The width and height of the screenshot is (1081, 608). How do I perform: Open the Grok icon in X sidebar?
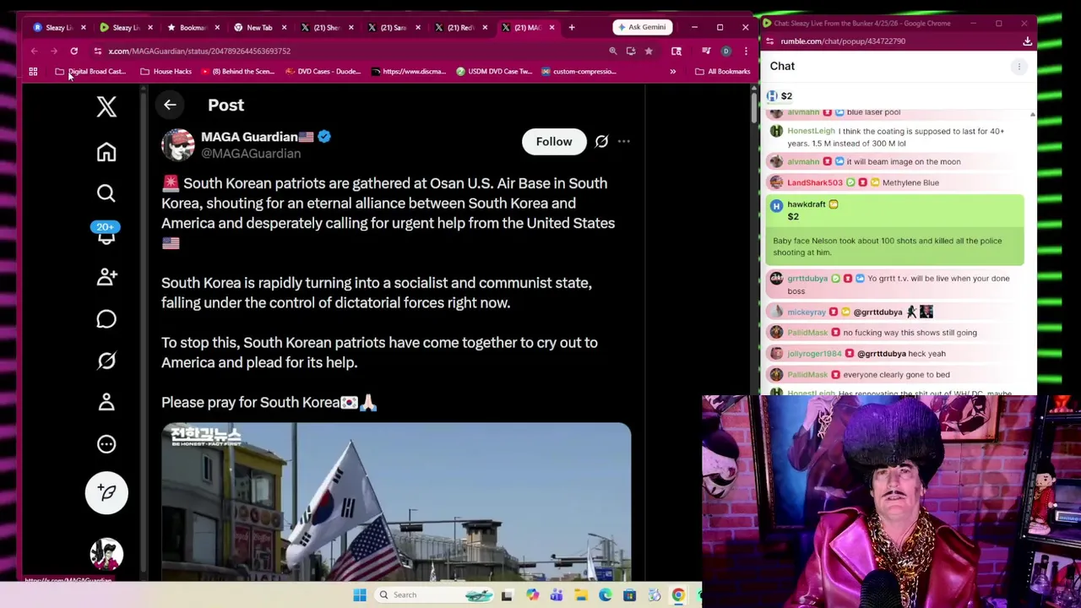point(106,361)
